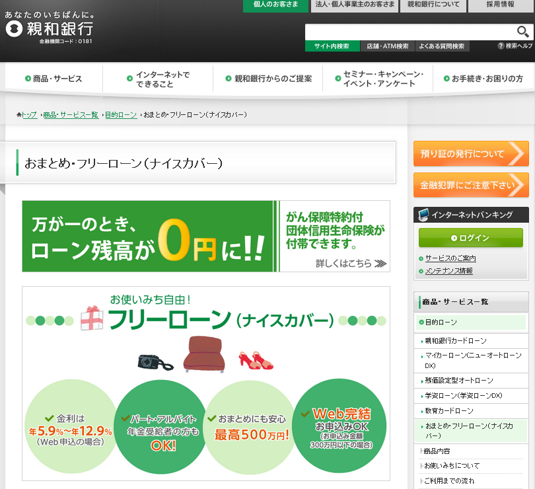This screenshot has height=489, width=535.
Task: Click the フリーローン(ナイスカバー) banner image
Action: pyautogui.click(x=206, y=383)
